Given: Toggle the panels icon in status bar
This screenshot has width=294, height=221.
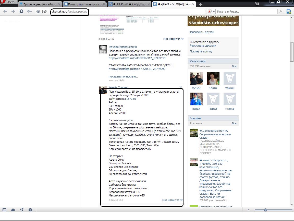Looking at the screenshot, I should pyautogui.click(x=4, y=210).
